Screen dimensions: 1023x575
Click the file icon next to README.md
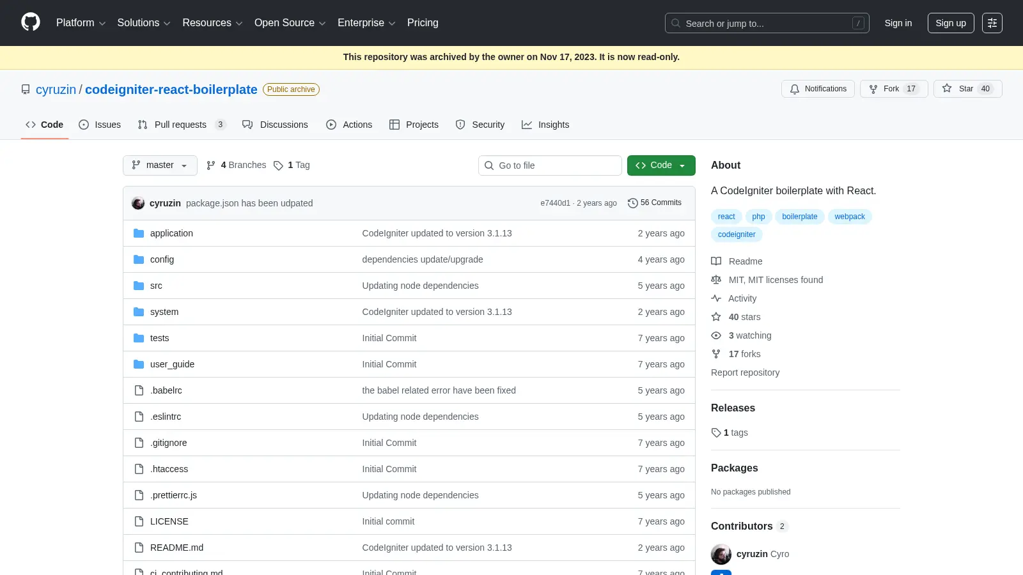139,548
